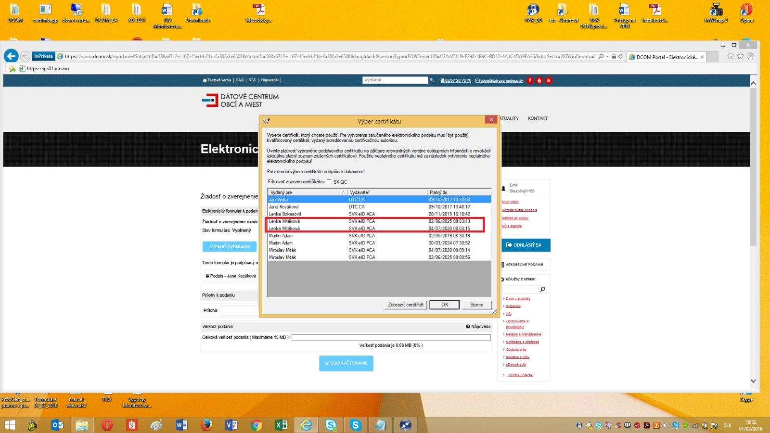Open the YouTube icon in the portal header
The height and width of the screenshot is (433, 770).
pos(539,80)
